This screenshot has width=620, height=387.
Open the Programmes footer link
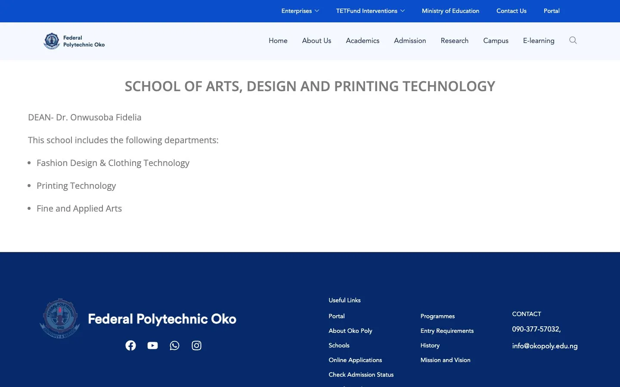(437, 316)
